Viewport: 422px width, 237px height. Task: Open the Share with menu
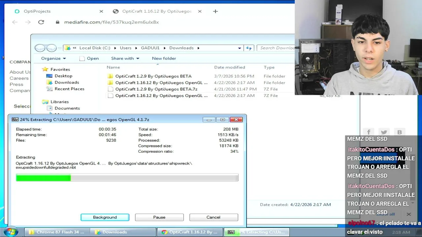tap(125, 58)
